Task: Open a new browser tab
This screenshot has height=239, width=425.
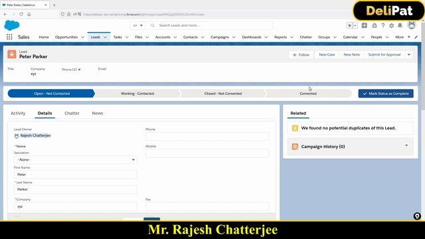Action: point(54,5)
